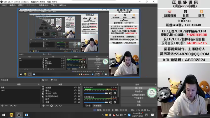The width and height of the screenshot is (210, 118).
Task: Click the text source icon for 暗号
Action: tap(43, 99)
